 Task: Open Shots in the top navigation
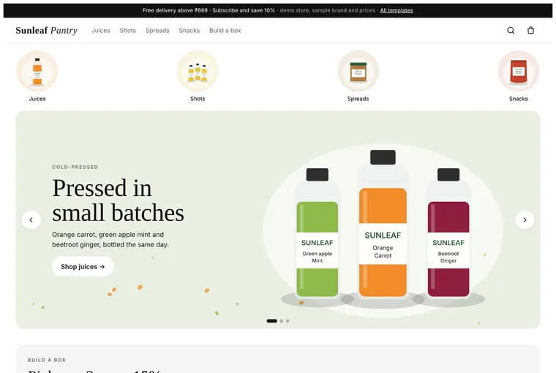pyautogui.click(x=127, y=31)
